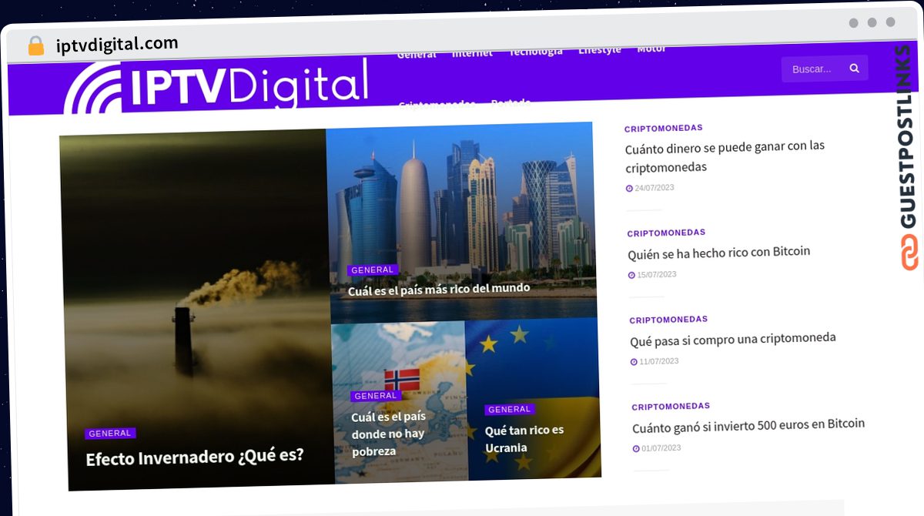Open Cuál es el país más rico del mundo
This screenshot has height=516, width=924.
point(439,289)
